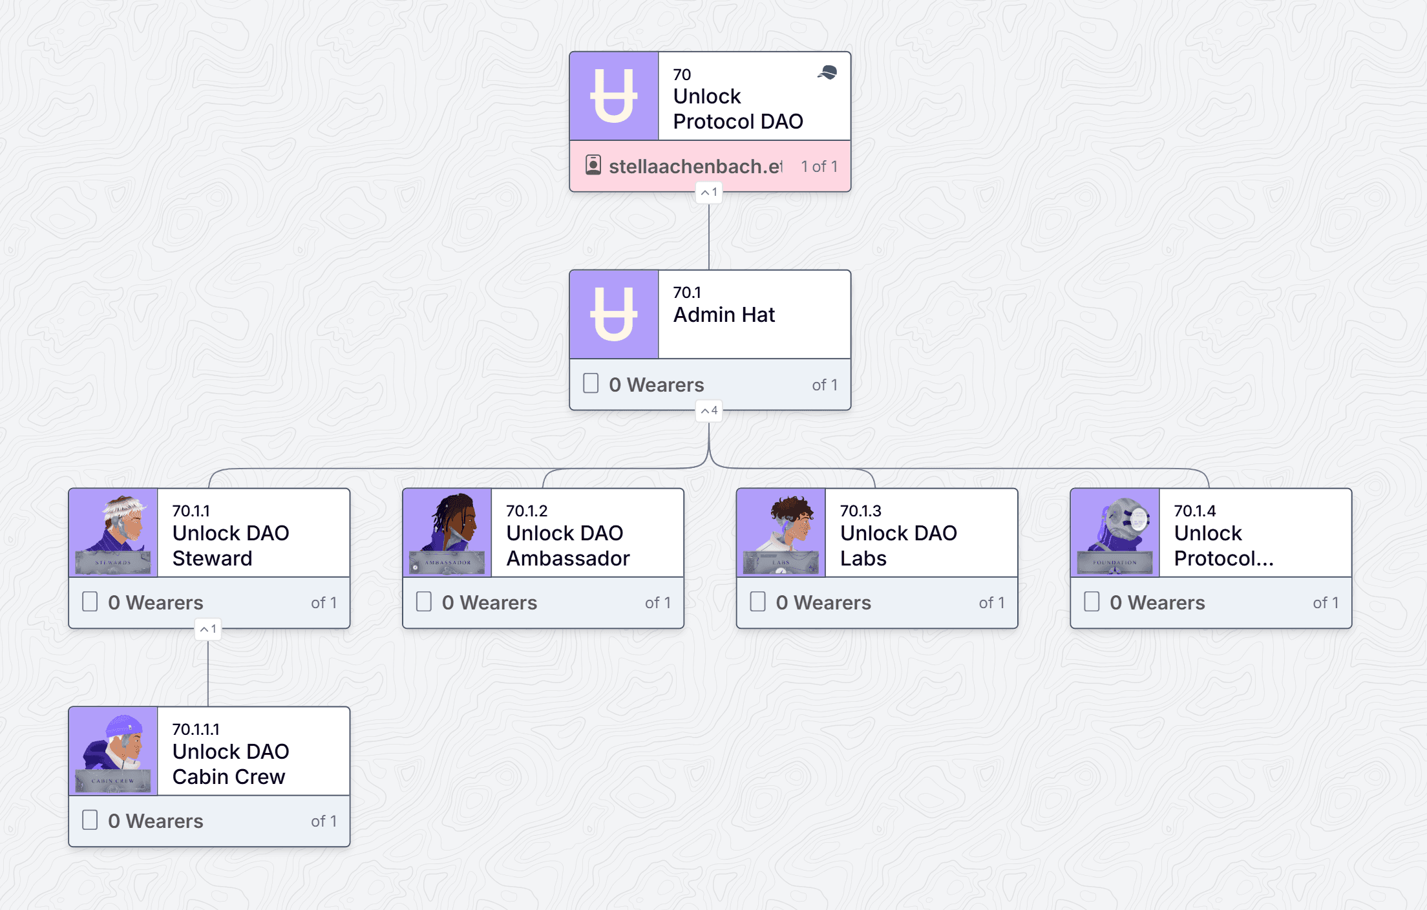Select the Admin Hat title
1427x910 pixels.
(x=724, y=315)
